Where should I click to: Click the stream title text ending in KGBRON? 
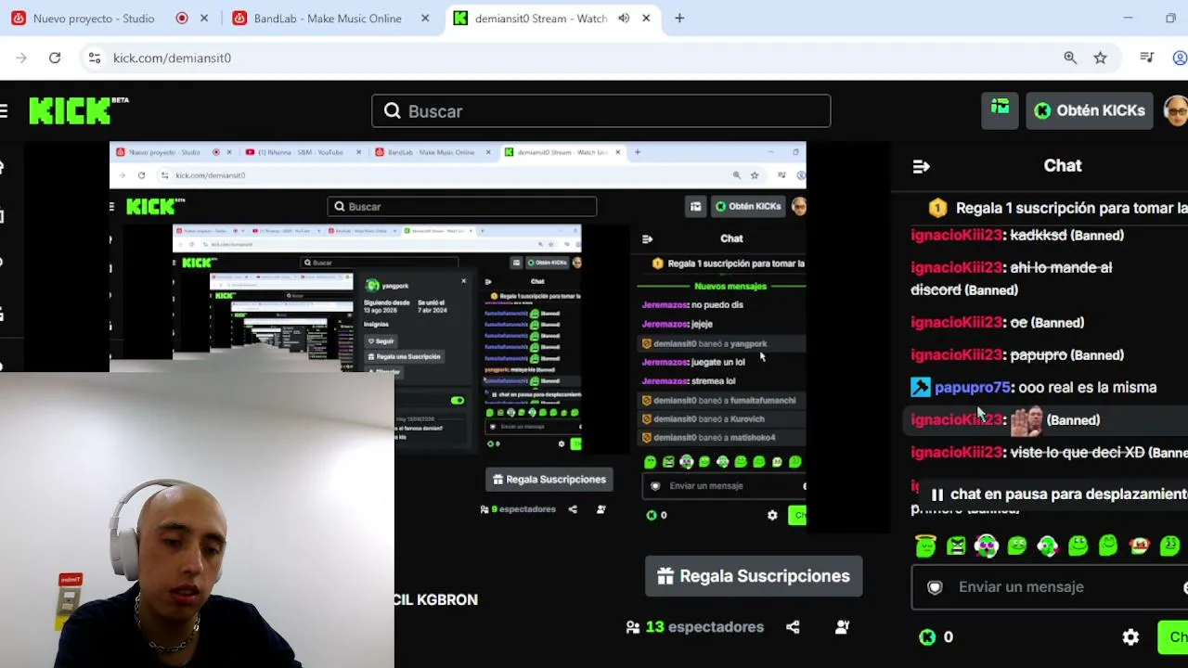point(436,600)
